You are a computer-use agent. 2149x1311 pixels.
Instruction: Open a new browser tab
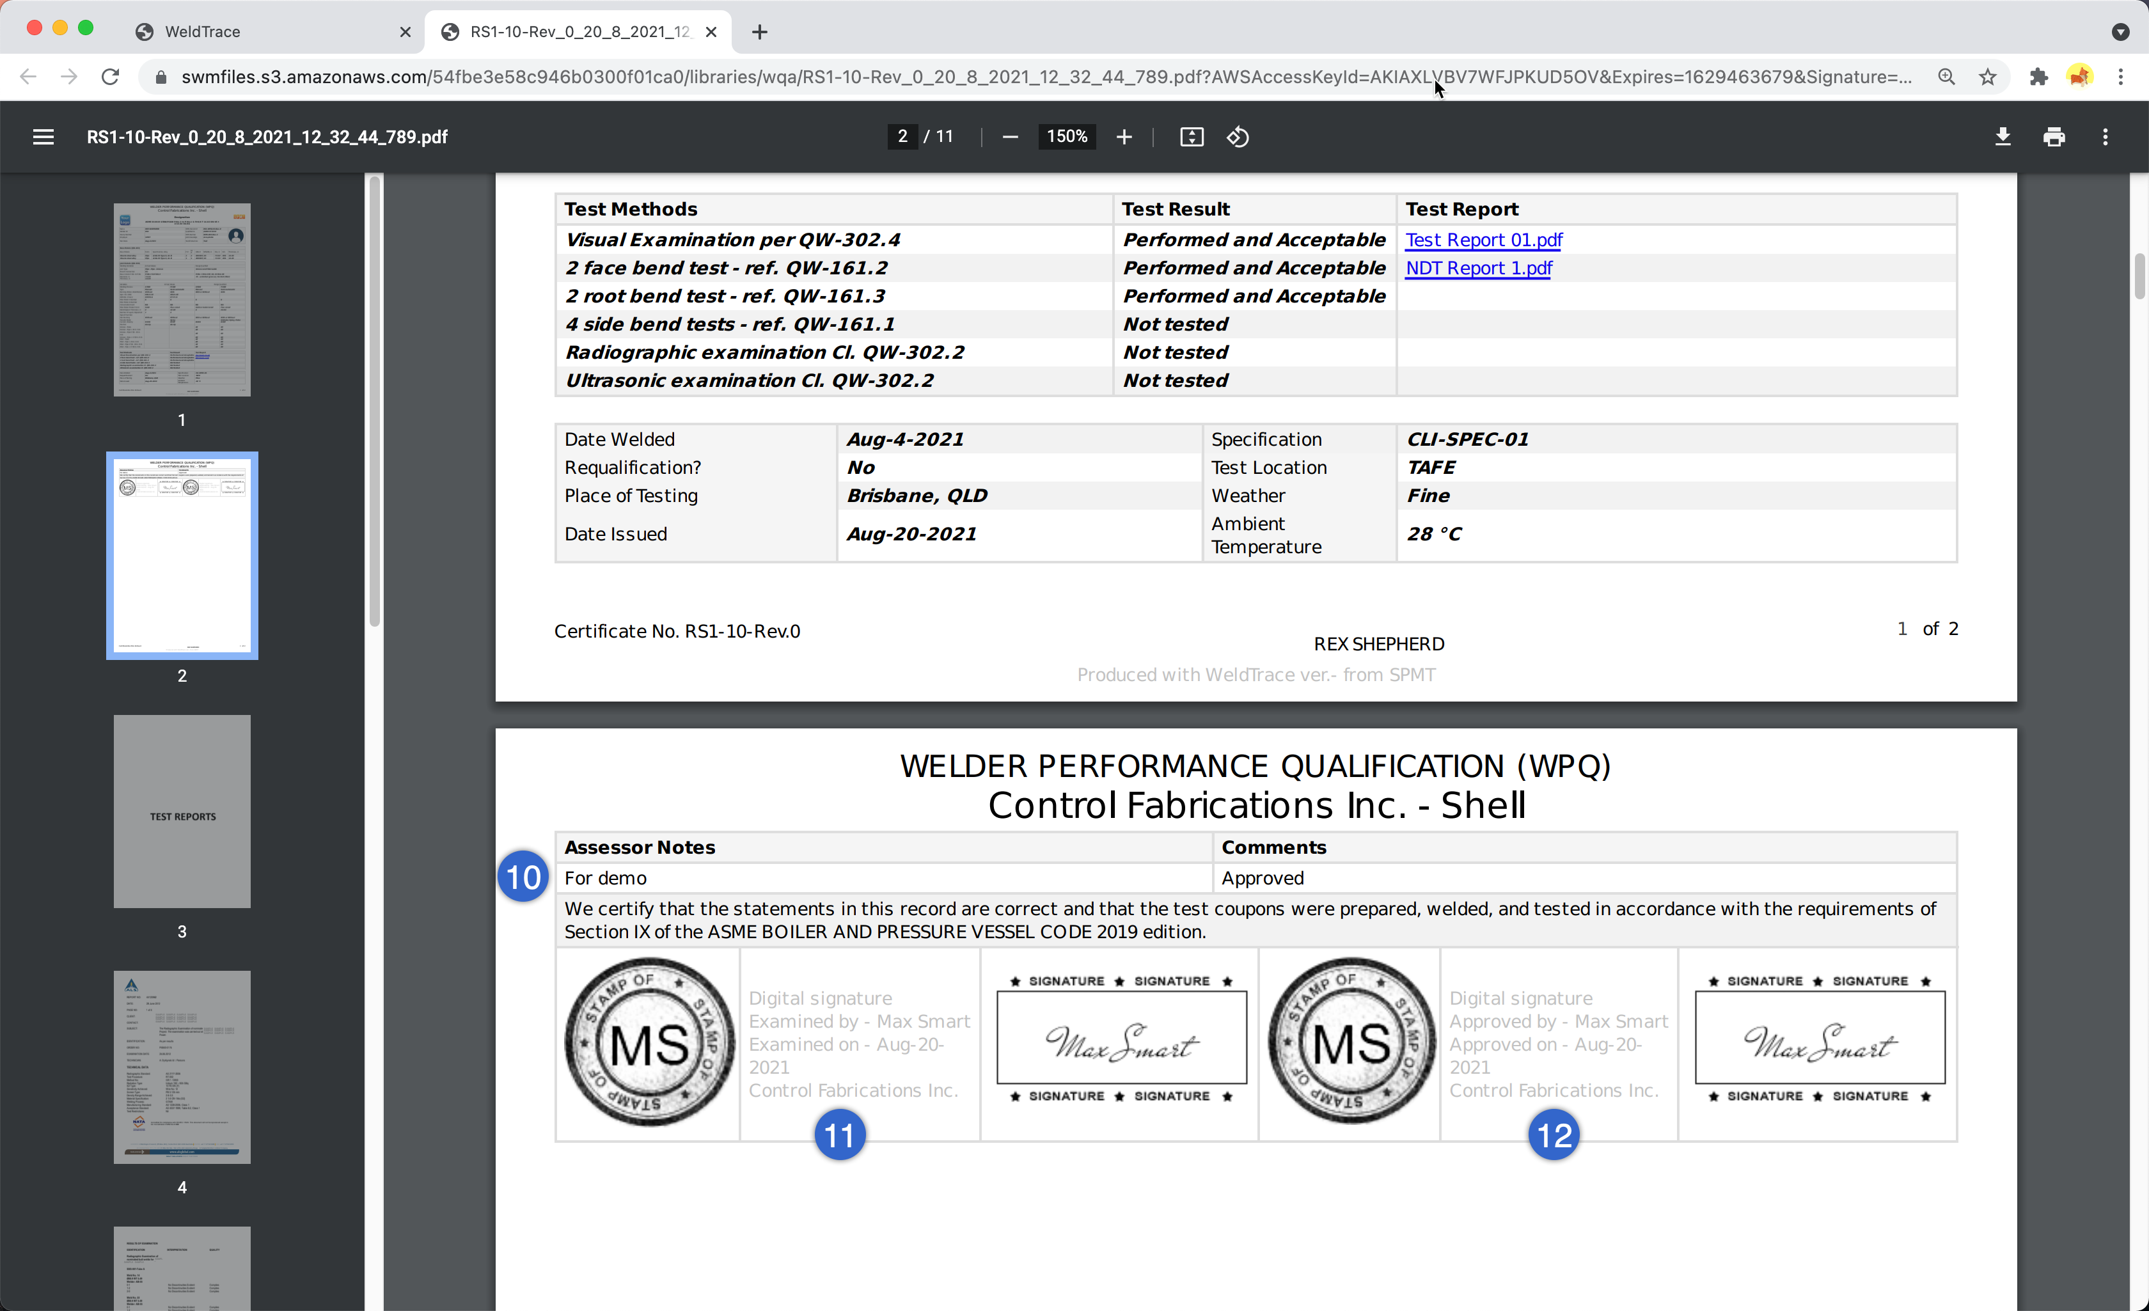point(760,32)
